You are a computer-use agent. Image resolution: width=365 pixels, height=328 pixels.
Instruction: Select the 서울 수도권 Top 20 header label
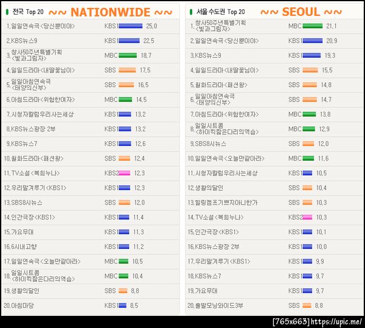(x=220, y=12)
